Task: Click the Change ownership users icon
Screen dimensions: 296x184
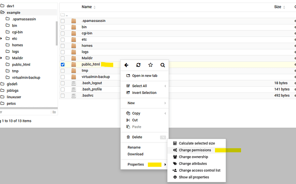Action: click(175, 157)
